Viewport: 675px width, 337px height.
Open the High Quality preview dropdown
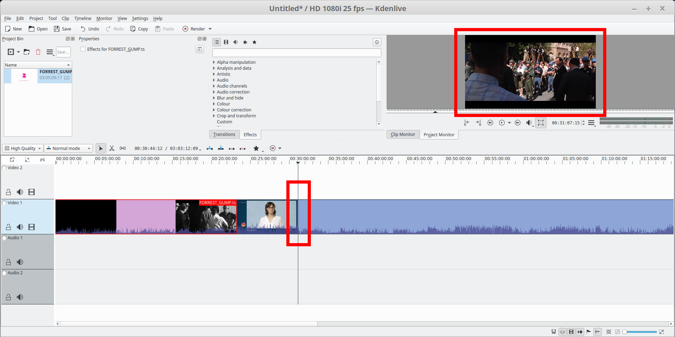23,149
